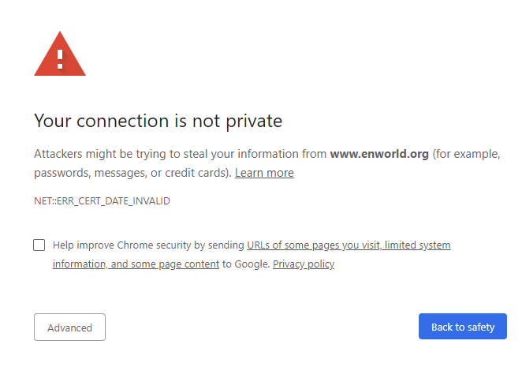
Task: Click the 'Your connection is not private' heading
Action: [x=158, y=121]
